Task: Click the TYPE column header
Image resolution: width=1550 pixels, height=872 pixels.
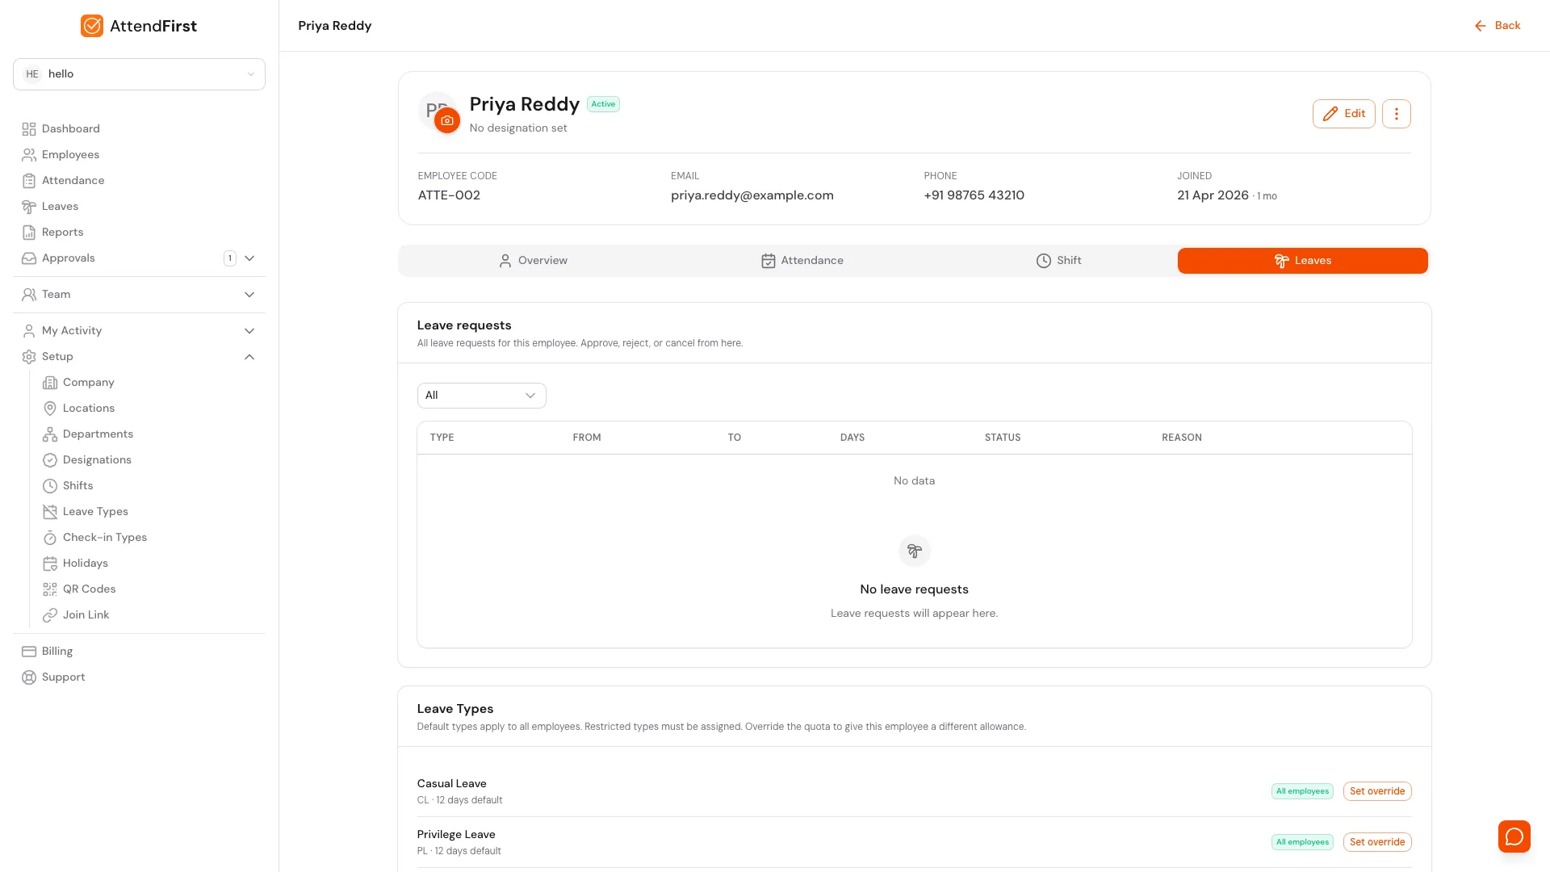Action: [x=442, y=438]
